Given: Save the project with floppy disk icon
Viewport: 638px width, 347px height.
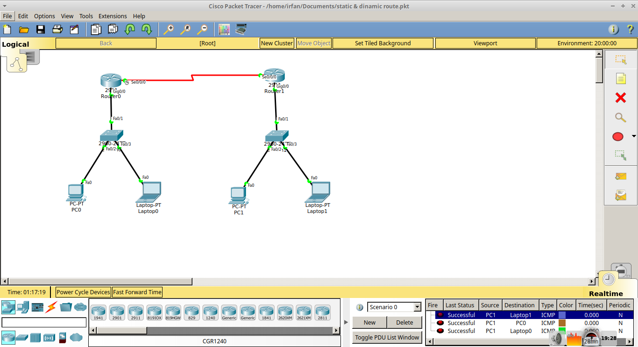Looking at the screenshot, I should point(41,29).
